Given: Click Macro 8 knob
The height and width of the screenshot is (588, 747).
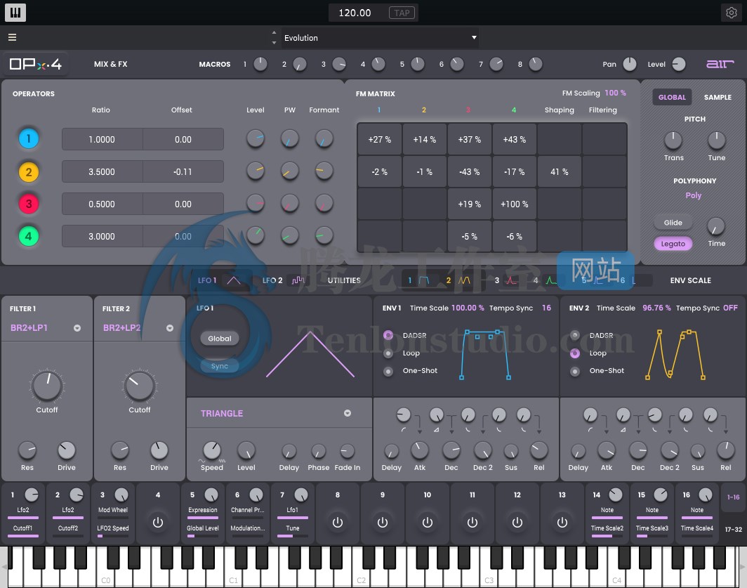Looking at the screenshot, I should (536, 64).
